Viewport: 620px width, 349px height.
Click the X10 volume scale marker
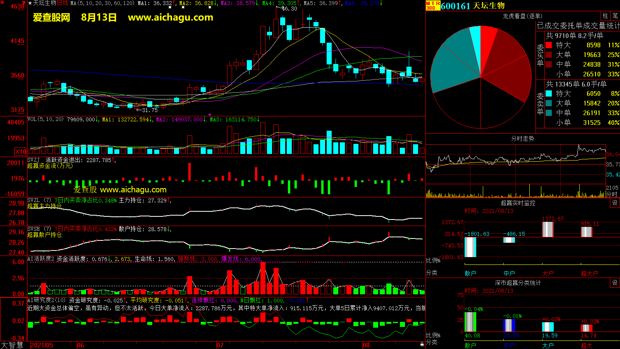coord(21,152)
